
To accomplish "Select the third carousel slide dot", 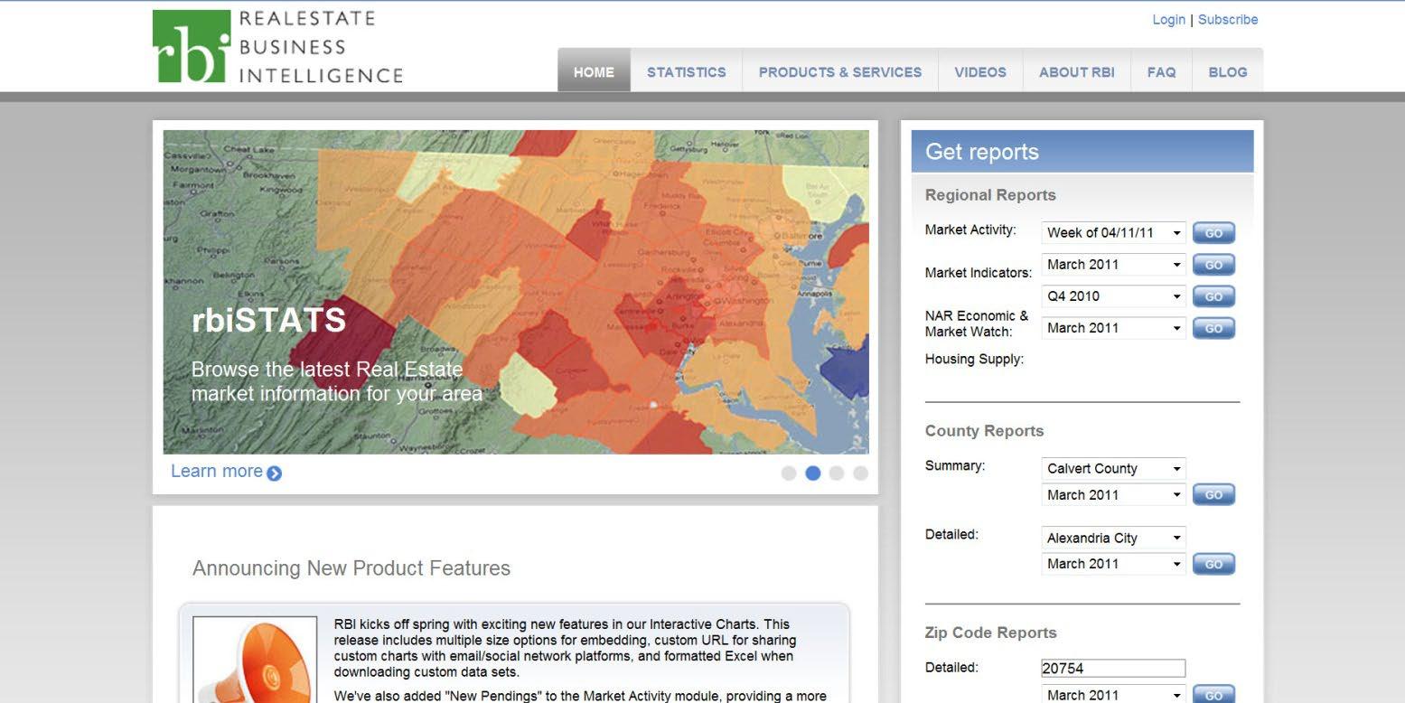I will 837,473.
